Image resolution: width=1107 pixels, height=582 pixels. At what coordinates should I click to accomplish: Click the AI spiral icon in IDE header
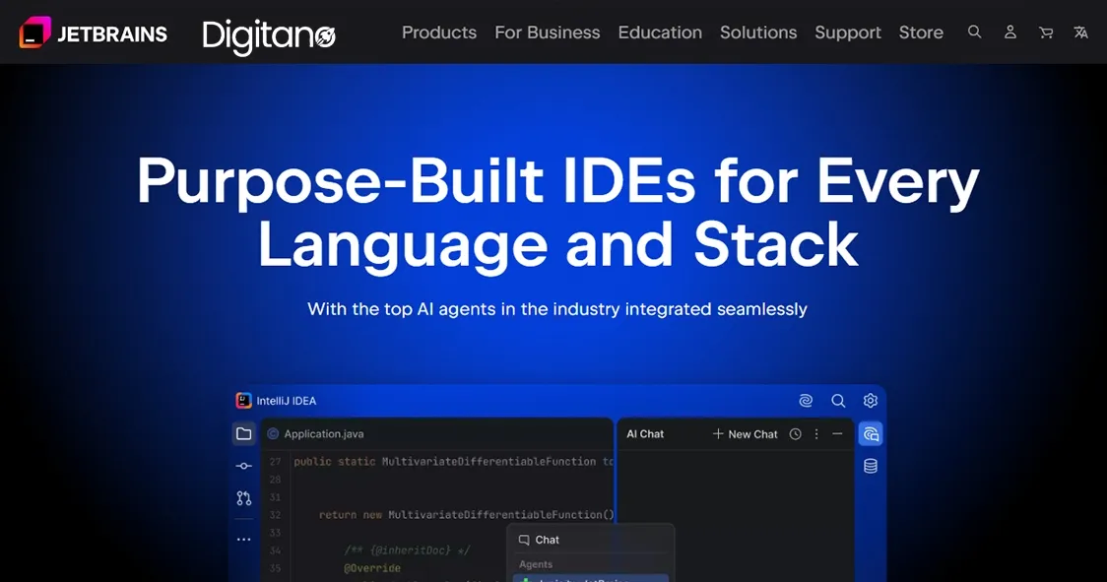click(806, 401)
